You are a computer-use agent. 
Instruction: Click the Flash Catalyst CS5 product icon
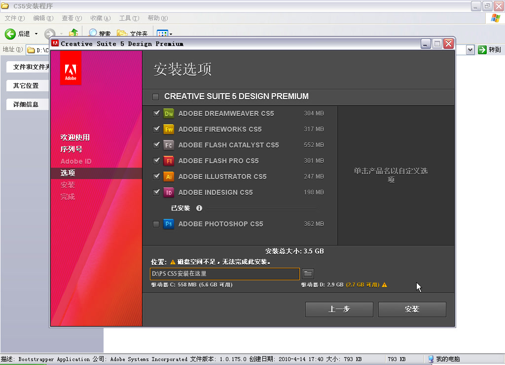point(168,145)
